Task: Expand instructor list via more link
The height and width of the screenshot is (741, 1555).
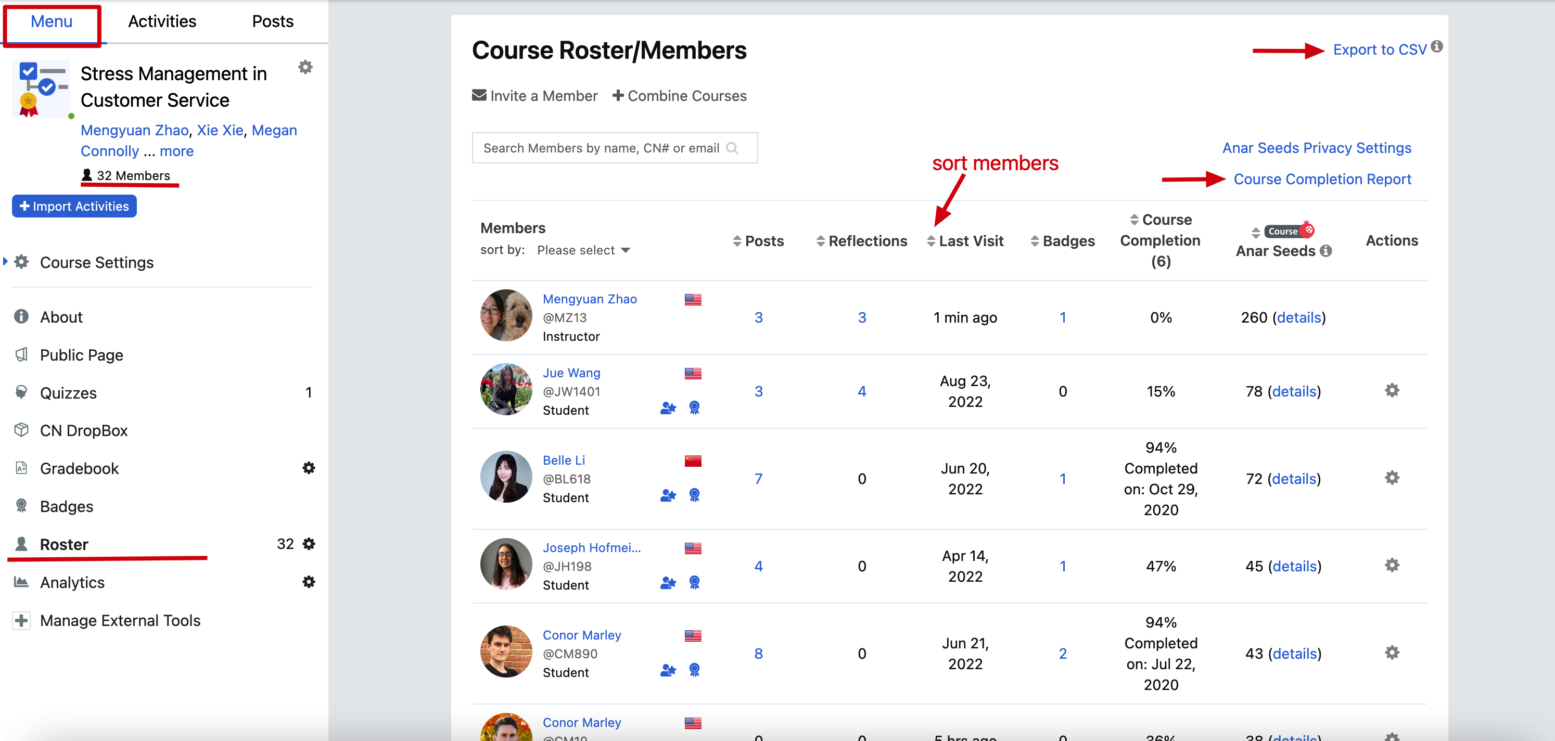Action: [176, 151]
